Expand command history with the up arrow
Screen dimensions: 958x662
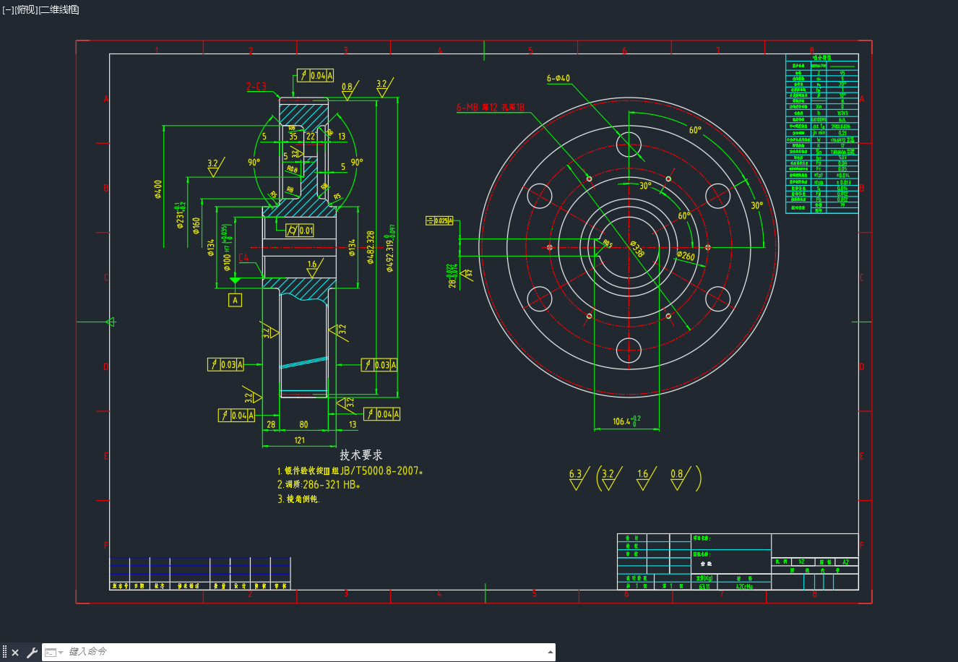(x=551, y=652)
